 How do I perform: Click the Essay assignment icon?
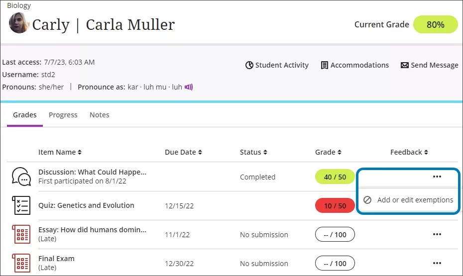21,234
